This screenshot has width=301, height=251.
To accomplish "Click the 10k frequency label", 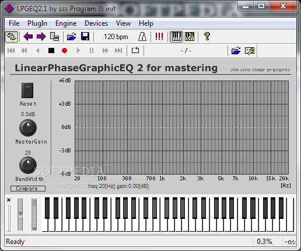I will [x=253, y=179].
